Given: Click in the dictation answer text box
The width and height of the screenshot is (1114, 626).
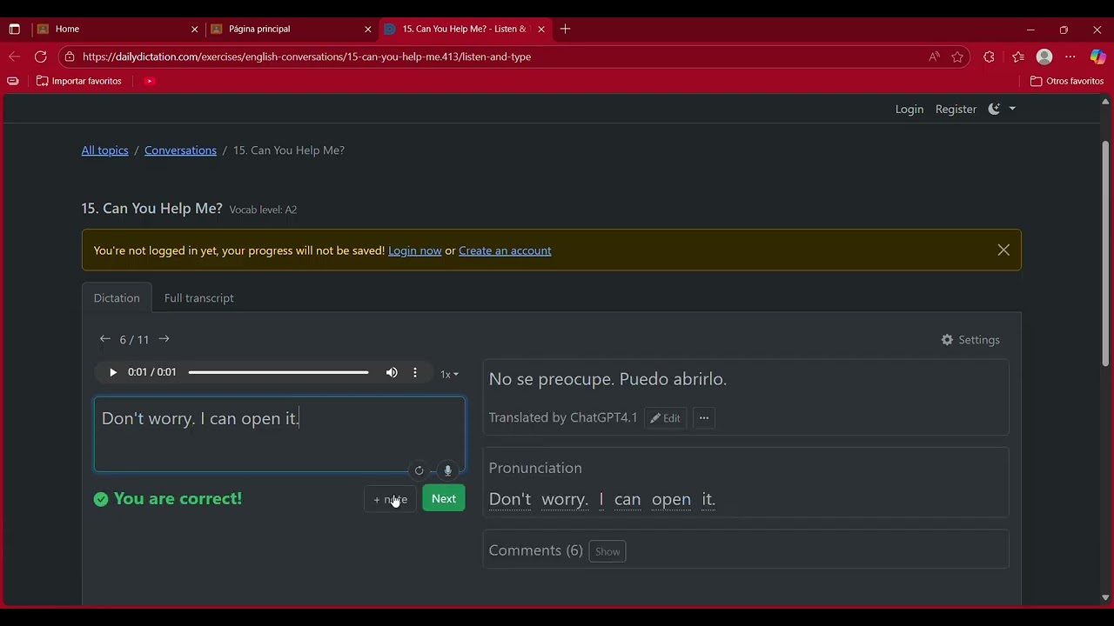Looking at the screenshot, I should (279, 435).
